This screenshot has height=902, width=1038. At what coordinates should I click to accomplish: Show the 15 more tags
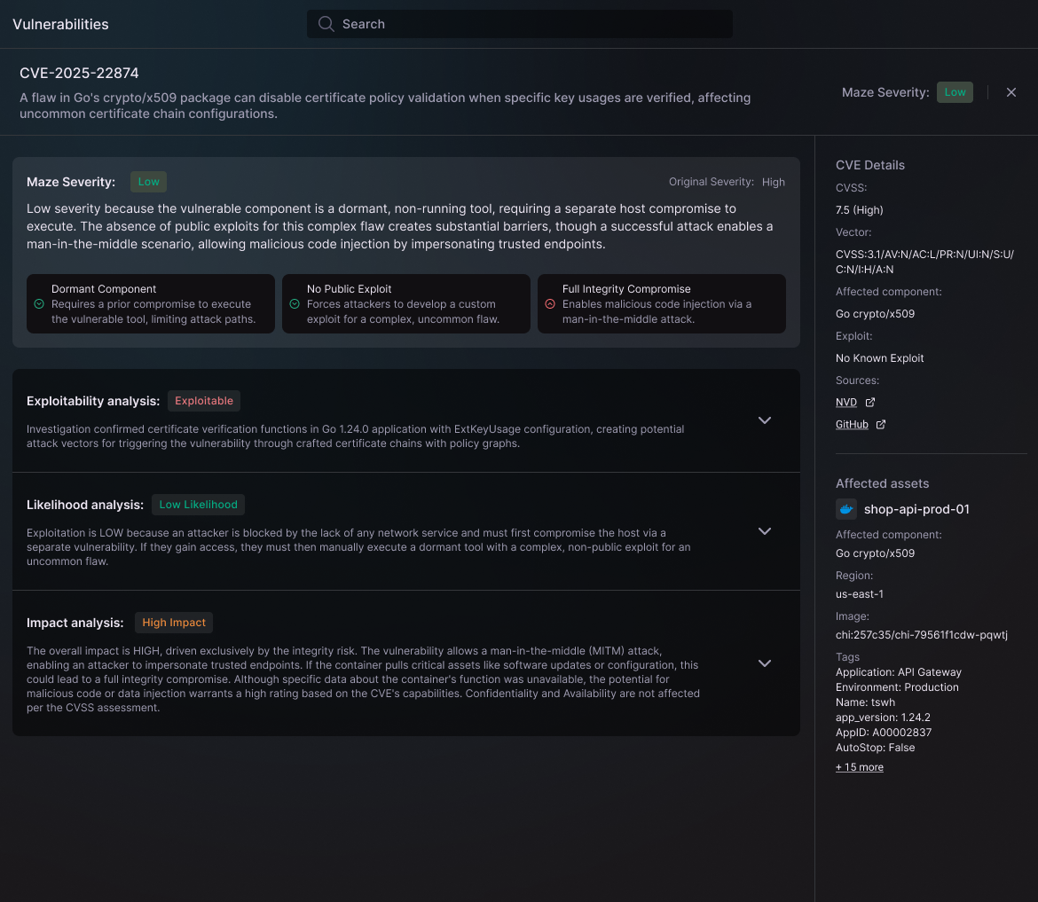(x=859, y=767)
